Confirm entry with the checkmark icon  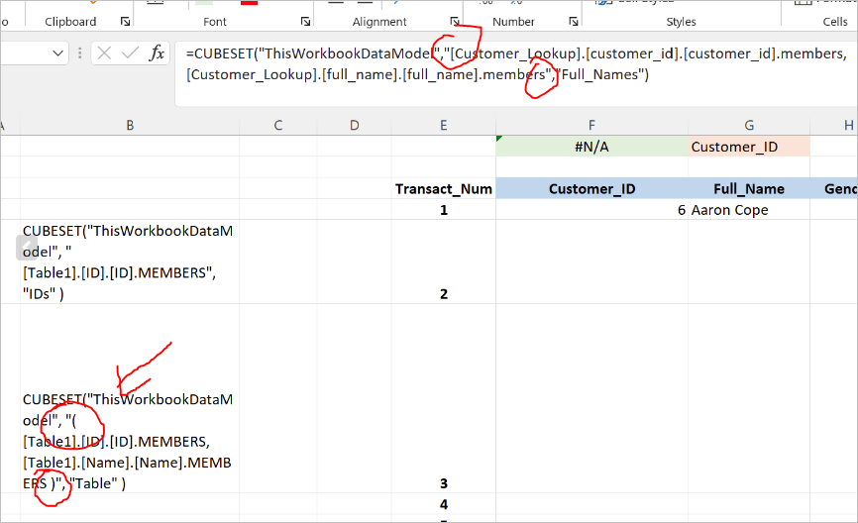[130, 53]
